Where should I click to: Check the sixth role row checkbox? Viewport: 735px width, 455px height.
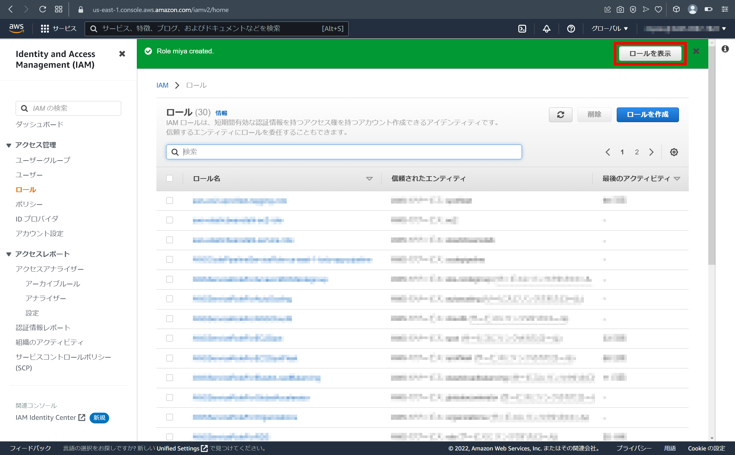pos(169,299)
